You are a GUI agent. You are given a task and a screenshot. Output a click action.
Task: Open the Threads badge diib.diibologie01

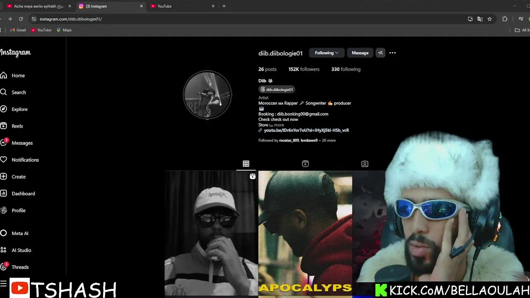coord(277,89)
